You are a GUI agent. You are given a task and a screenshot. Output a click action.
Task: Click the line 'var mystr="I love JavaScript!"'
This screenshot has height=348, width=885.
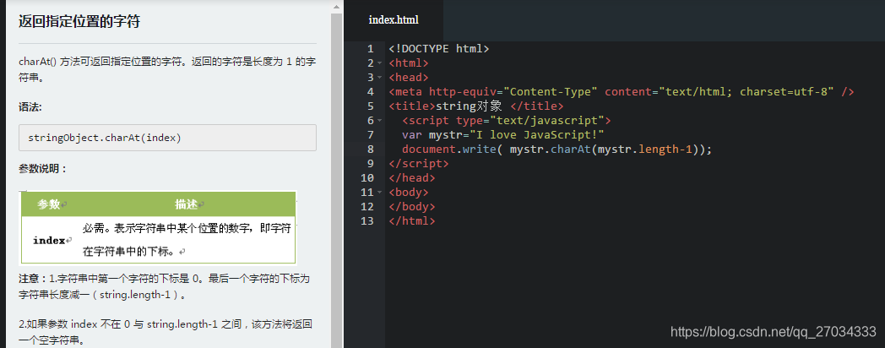[503, 135]
